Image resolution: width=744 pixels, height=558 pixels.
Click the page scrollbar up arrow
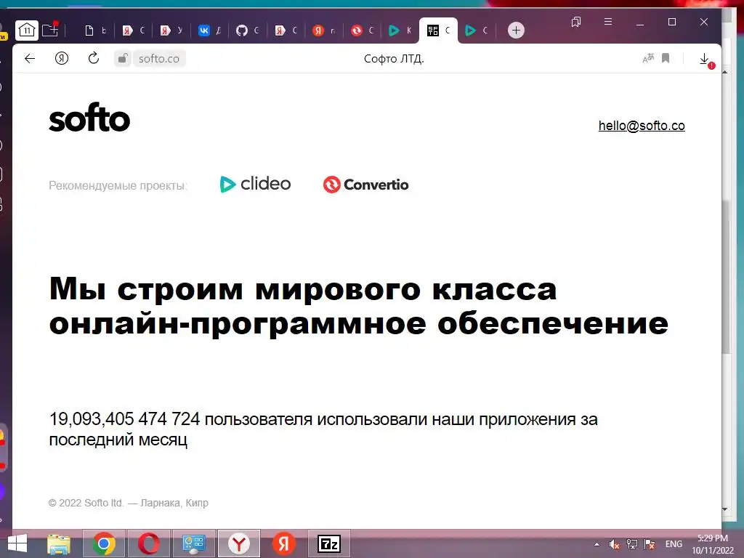[724, 72]
